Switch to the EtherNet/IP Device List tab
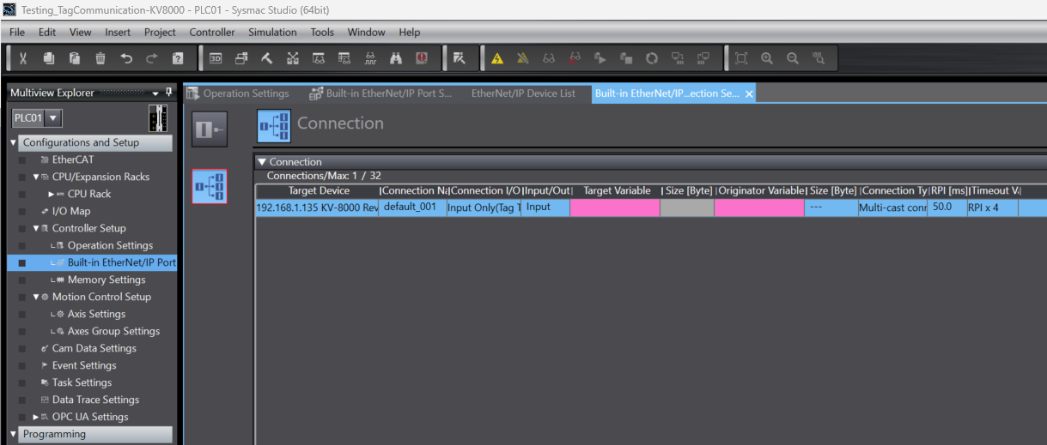 523,93
